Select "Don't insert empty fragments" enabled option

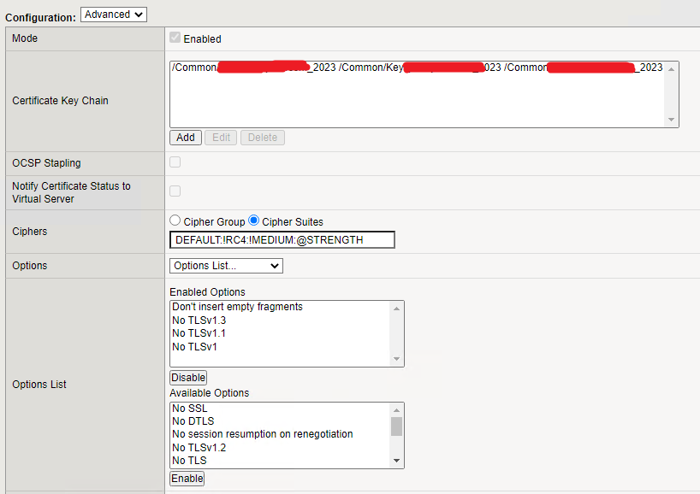(238, 307)
